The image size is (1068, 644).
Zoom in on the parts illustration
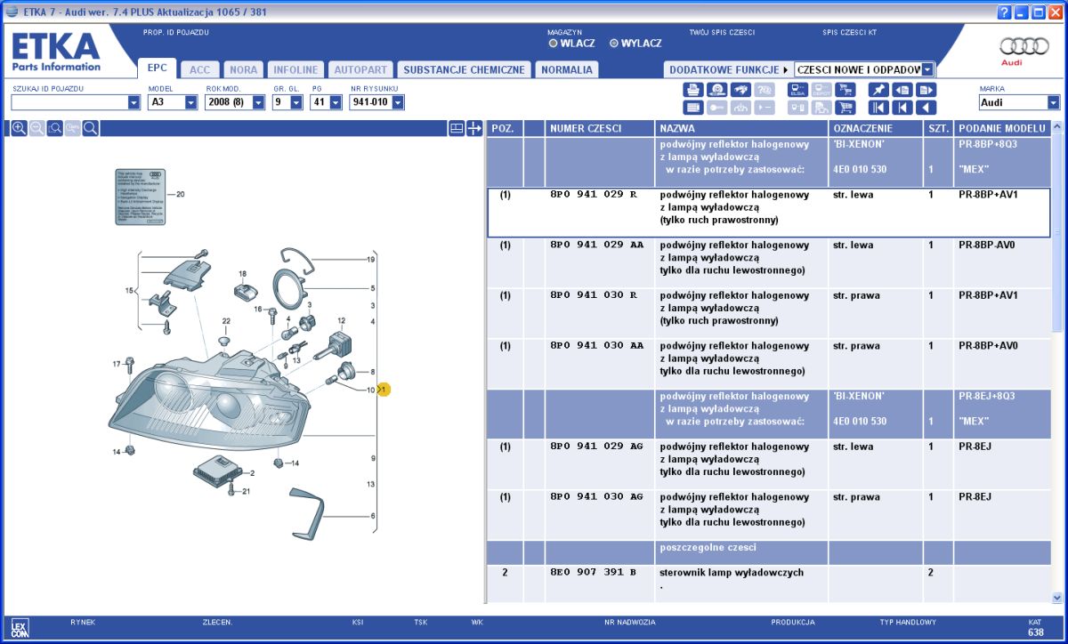click(x=19, y=128)
